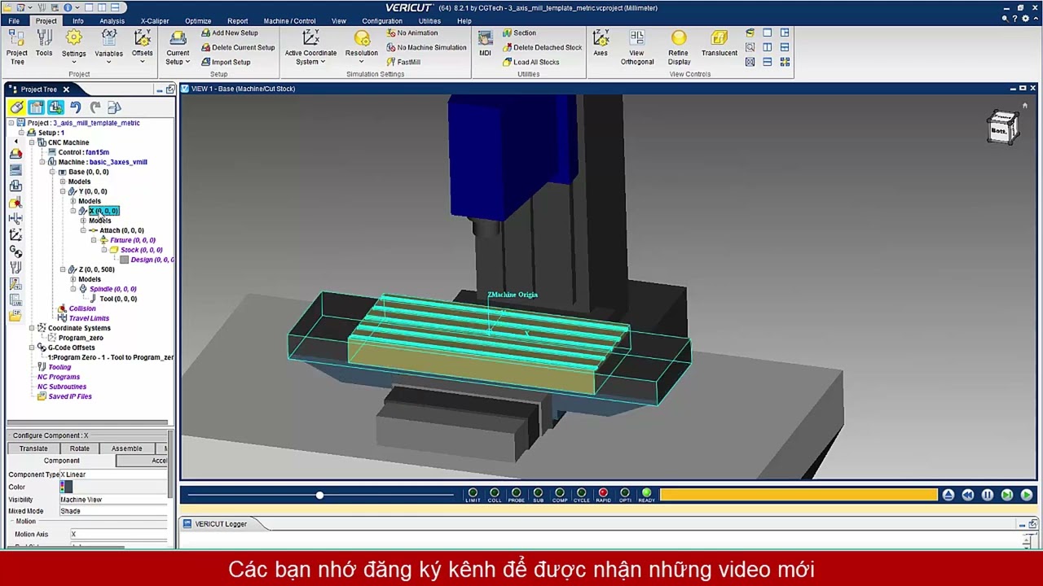This screenshot has width=1043, height=586.
Task: Collapse the G-Code Offsets node
Action: coord(32,348)
